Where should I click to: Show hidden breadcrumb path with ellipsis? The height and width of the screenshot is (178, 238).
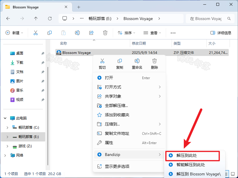[x=82, y=19]
